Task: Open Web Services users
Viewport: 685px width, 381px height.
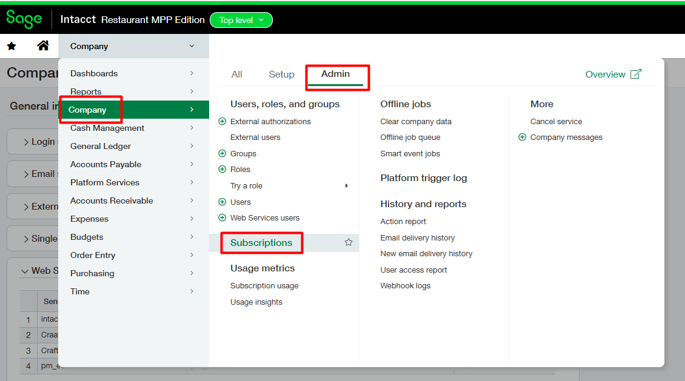Action: (x=265, y=218)
